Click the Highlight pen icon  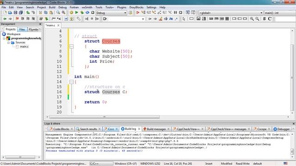[x=160, y=18]
